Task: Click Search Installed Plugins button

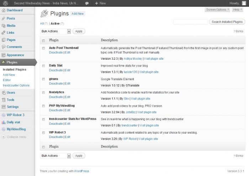Action: [x=227, y=22]
